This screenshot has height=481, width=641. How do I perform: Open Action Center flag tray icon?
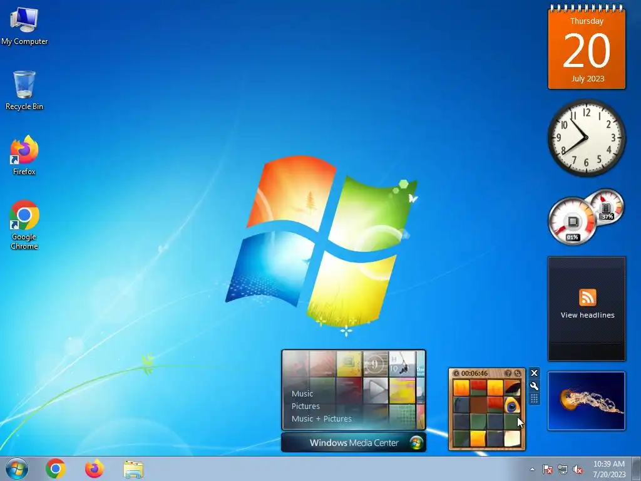click(547, 469)
